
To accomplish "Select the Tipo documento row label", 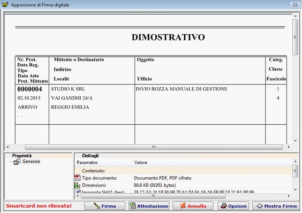I will click(x=100, y=178).
